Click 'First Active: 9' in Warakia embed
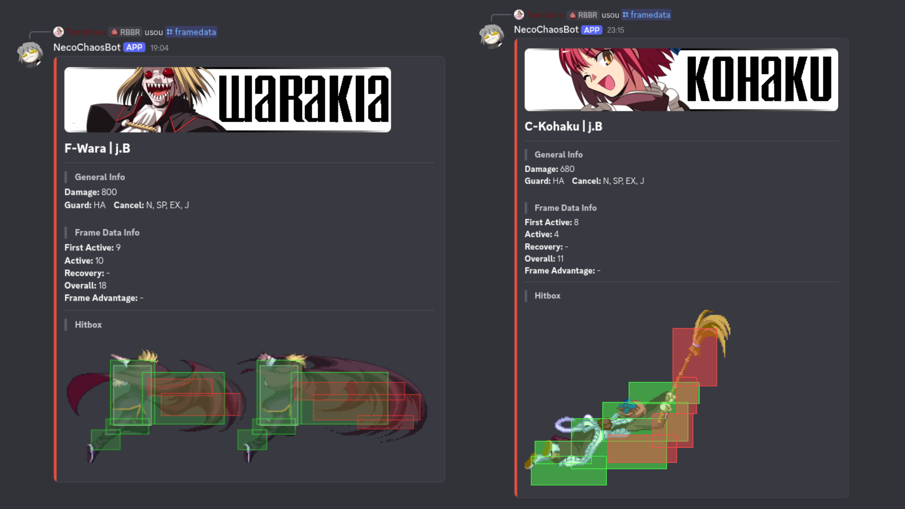 92,247
